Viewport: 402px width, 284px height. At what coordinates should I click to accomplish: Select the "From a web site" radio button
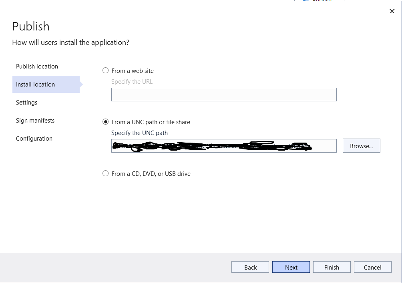105,70
